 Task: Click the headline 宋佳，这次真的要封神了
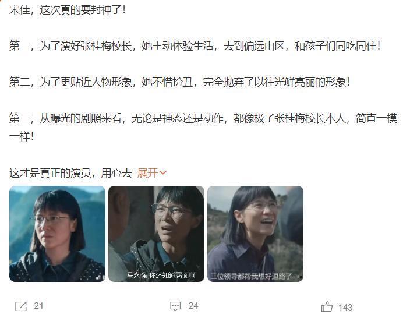click(68, 10)
